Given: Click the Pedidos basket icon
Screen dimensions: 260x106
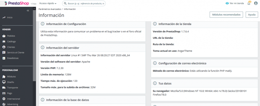Looking at the screenshot, I should pyautogui.click(x=4, y=36).
